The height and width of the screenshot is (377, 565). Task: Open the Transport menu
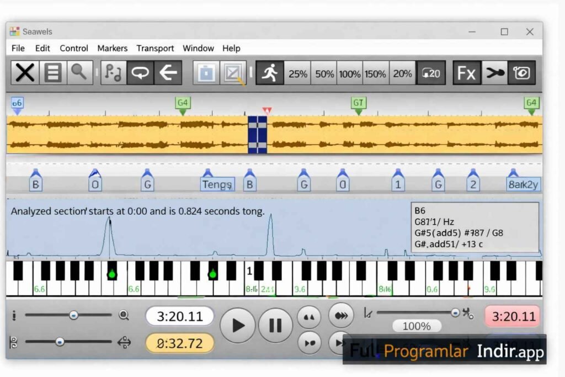[155, 48]
